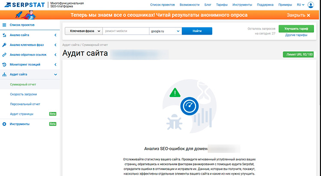321x176 pixels.
Task: Click the green Улучшить тариф button
Action: coord(296,29)
